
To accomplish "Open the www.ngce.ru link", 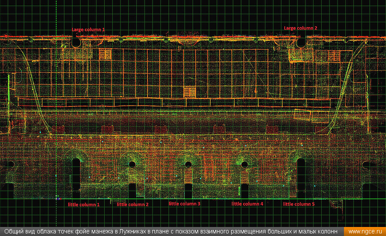I will pyautogui.click(x=365, y=232).
